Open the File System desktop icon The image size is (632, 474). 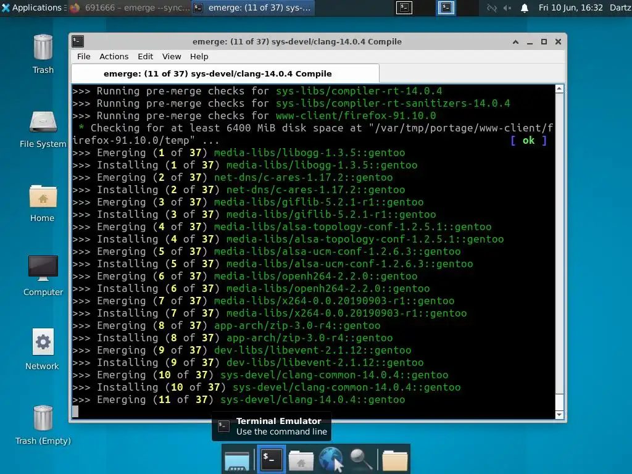click(43, 129)
